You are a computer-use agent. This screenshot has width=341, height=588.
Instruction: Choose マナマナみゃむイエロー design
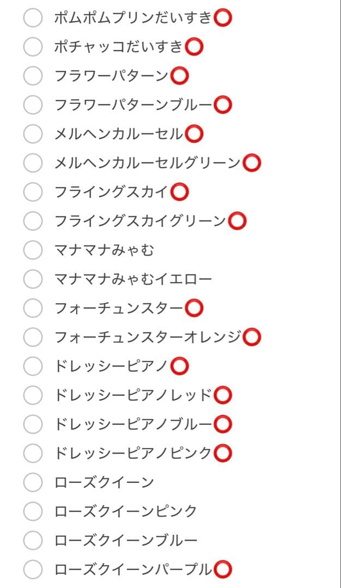point(32,279)
